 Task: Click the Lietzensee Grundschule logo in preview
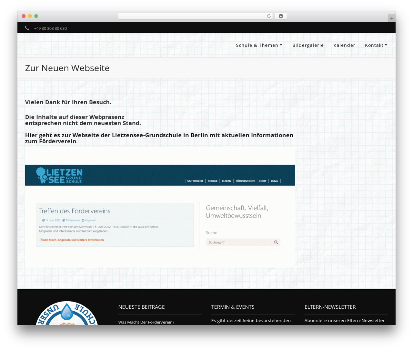click(x=59, y=175)
